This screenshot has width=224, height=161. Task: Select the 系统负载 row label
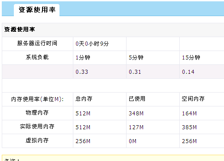coord(37,57)
